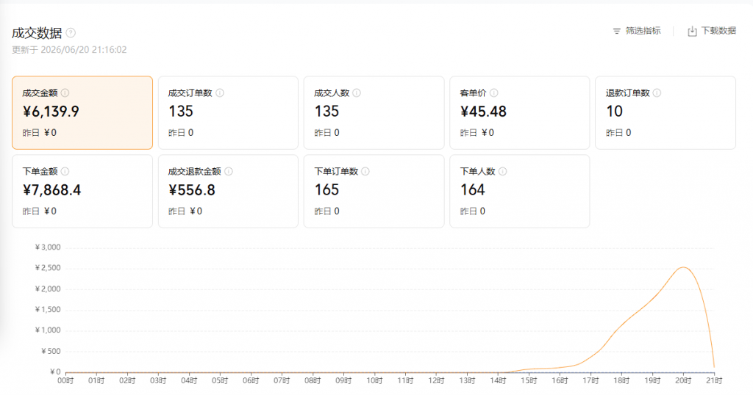This screenshot has height=395, width=753.
Task: Click info icon next to 退款订单数
Action: coord(657,93)
